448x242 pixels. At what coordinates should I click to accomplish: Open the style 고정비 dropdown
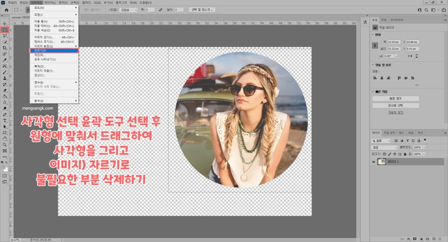(x=128, y=10)
